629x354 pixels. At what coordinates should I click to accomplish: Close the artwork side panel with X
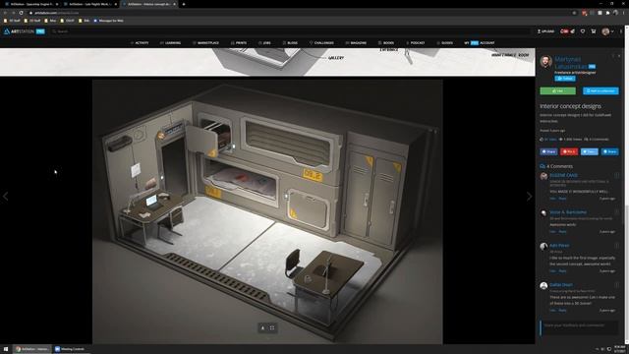(619, 56)
